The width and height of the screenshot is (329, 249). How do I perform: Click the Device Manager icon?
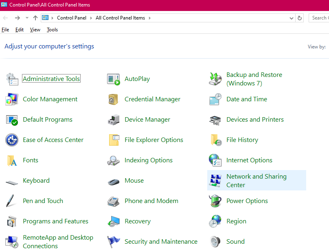coord(114,120)
